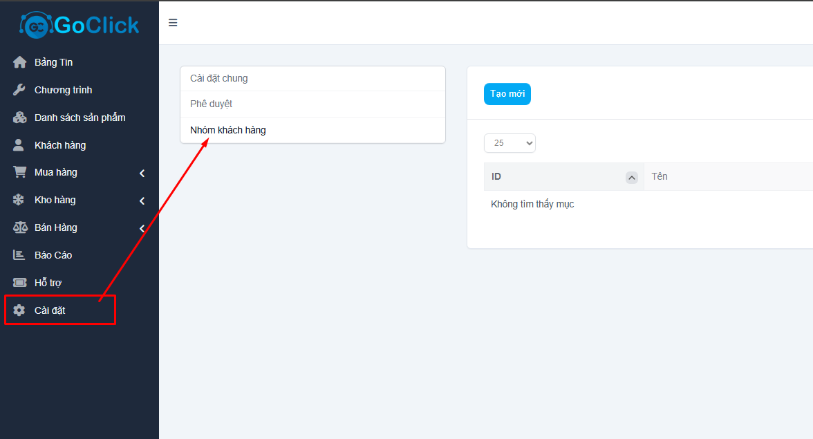Viewport: 813px width, 439px height.
Task: Switch to Nhóm khách hàng tab
Action: click(x=228, y=130)
